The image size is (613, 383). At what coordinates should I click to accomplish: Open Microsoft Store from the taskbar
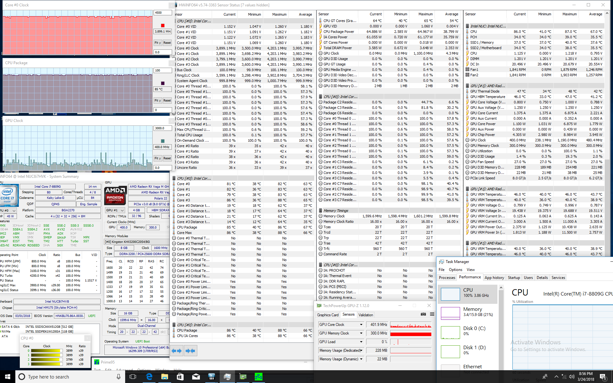(x=180, y=377)
